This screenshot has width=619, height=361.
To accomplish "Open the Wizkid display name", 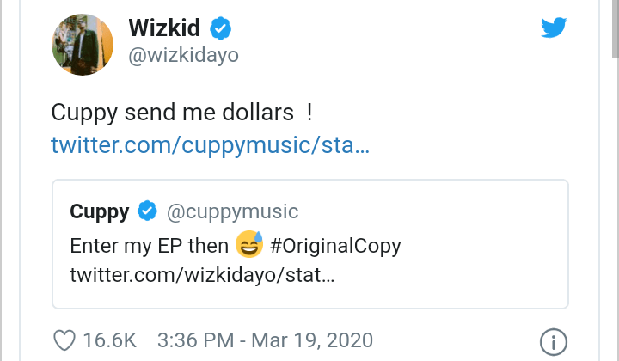I will click(x=165, y=28).
